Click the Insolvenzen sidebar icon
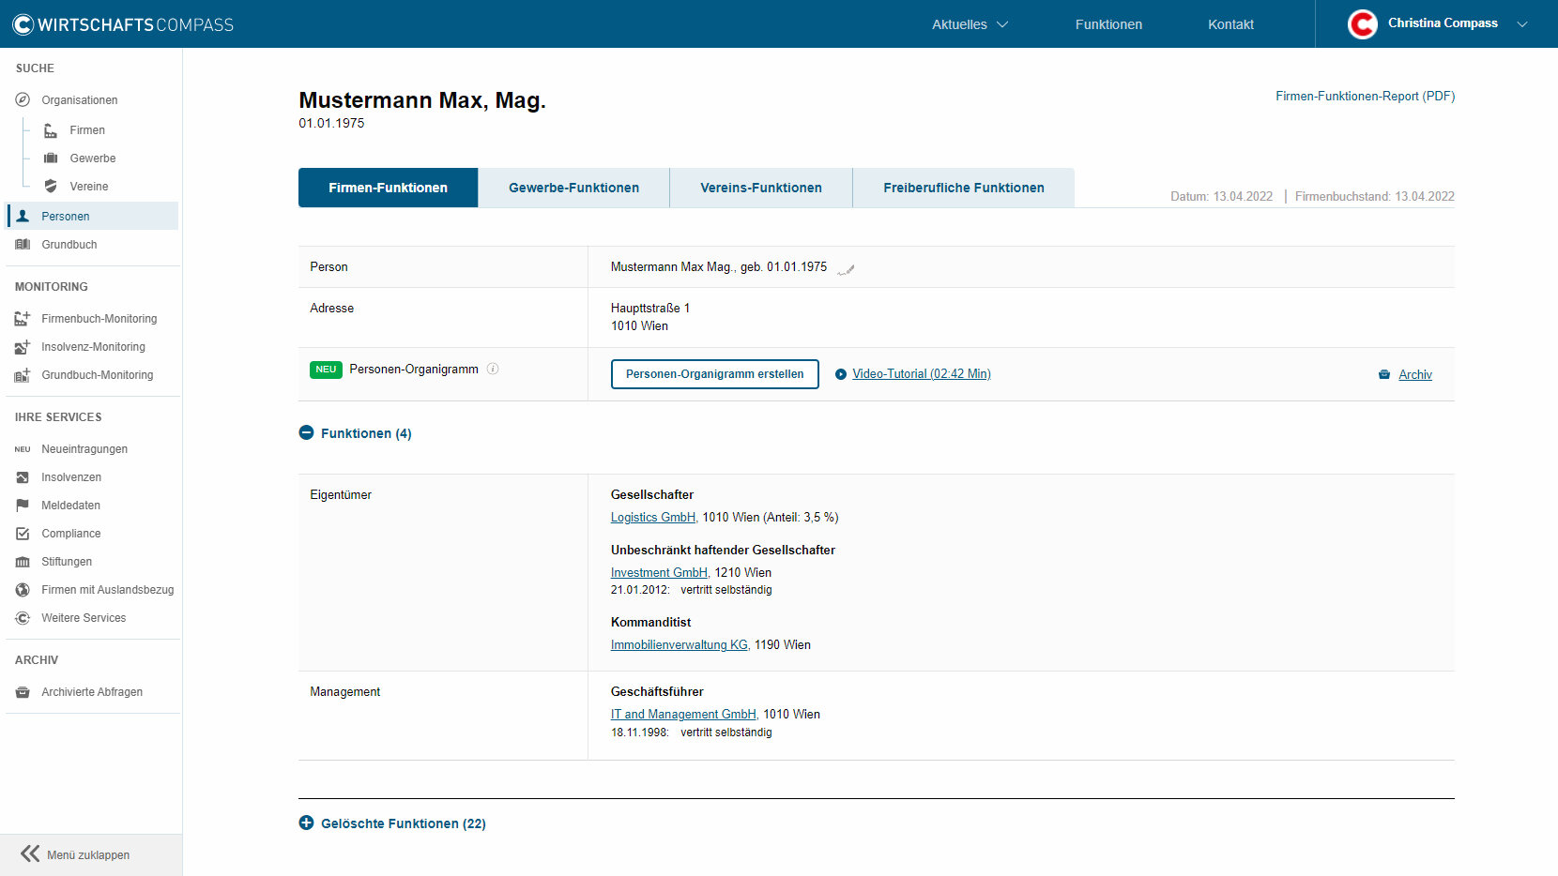The width and height of the screenshot is (1558, 876). pyautogui.click(x=23, y=477)
